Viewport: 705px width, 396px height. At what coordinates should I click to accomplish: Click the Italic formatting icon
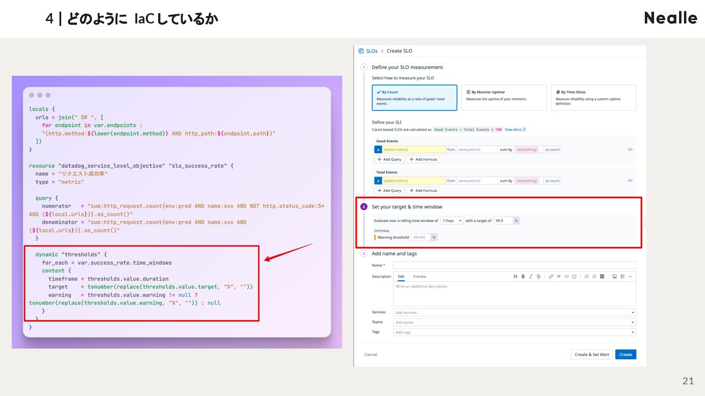click(530, 277)
